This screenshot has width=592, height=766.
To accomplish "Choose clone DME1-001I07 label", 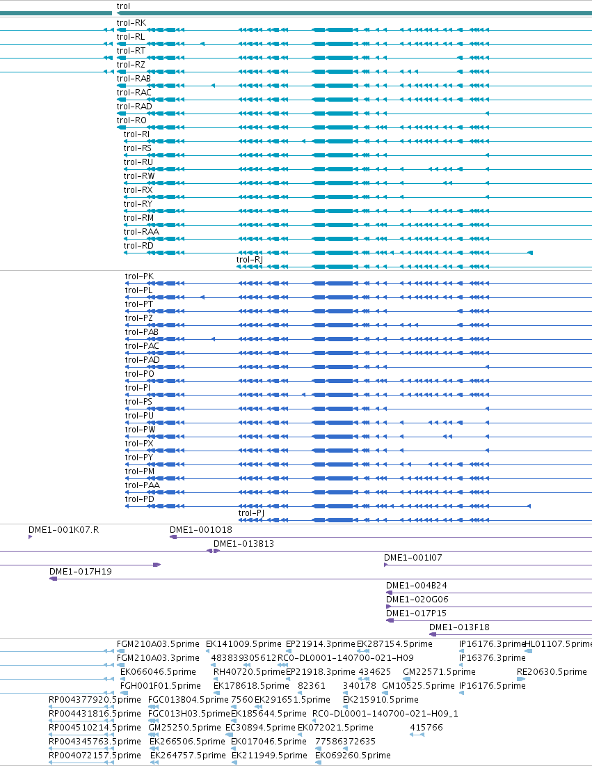I will [x=413, y=557].
